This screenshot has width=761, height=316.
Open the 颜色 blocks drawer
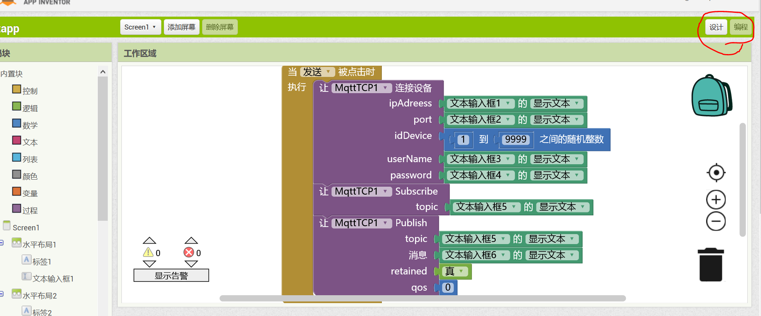coord(25,176)
